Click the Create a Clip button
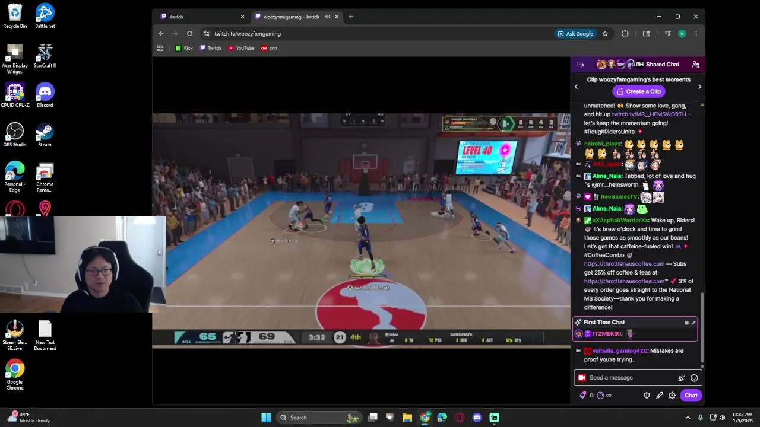This screenshot has width=760, height=427. coord(638,91)
